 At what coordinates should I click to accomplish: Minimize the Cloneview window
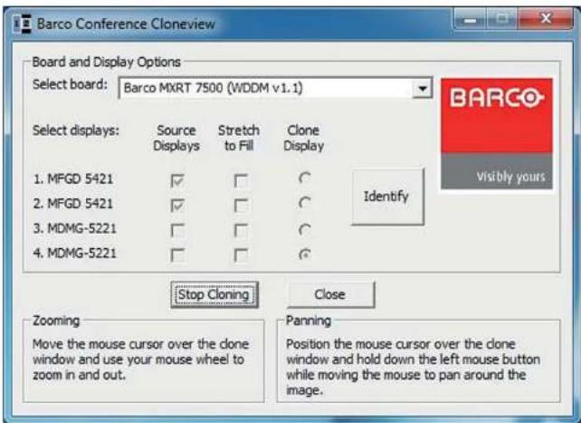[470, 19]
